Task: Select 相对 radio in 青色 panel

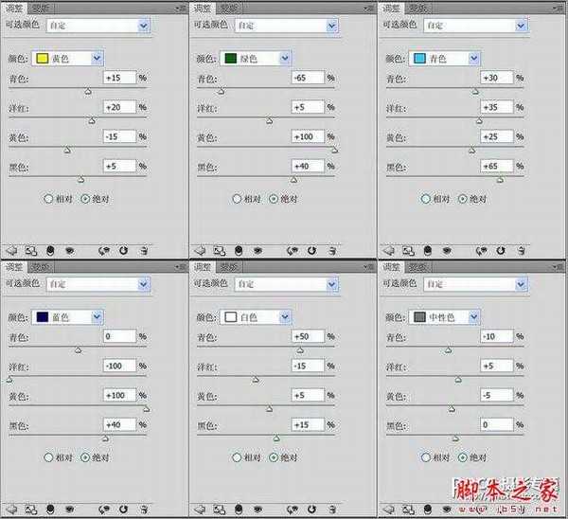Action: 426,199
